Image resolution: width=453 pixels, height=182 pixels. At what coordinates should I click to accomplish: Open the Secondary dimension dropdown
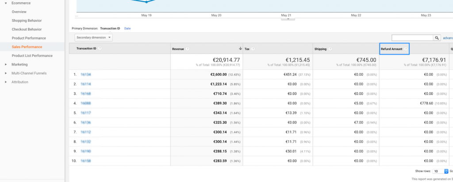93,38
